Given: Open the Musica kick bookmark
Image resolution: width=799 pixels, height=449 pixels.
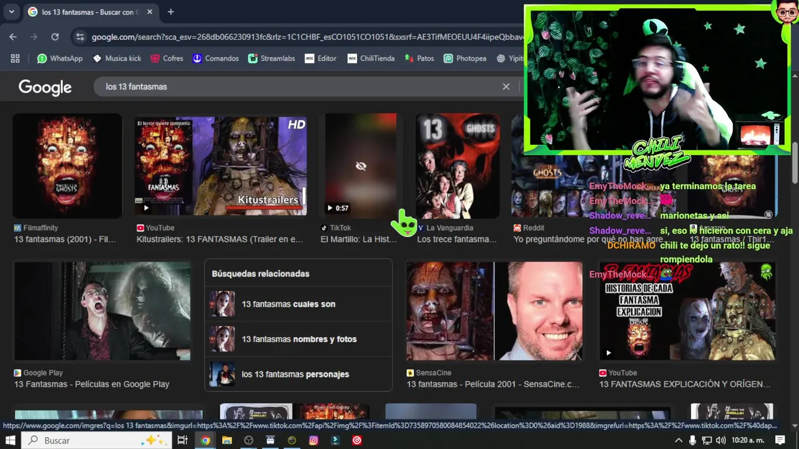Looking at the screenshot, I should [117, 58].
